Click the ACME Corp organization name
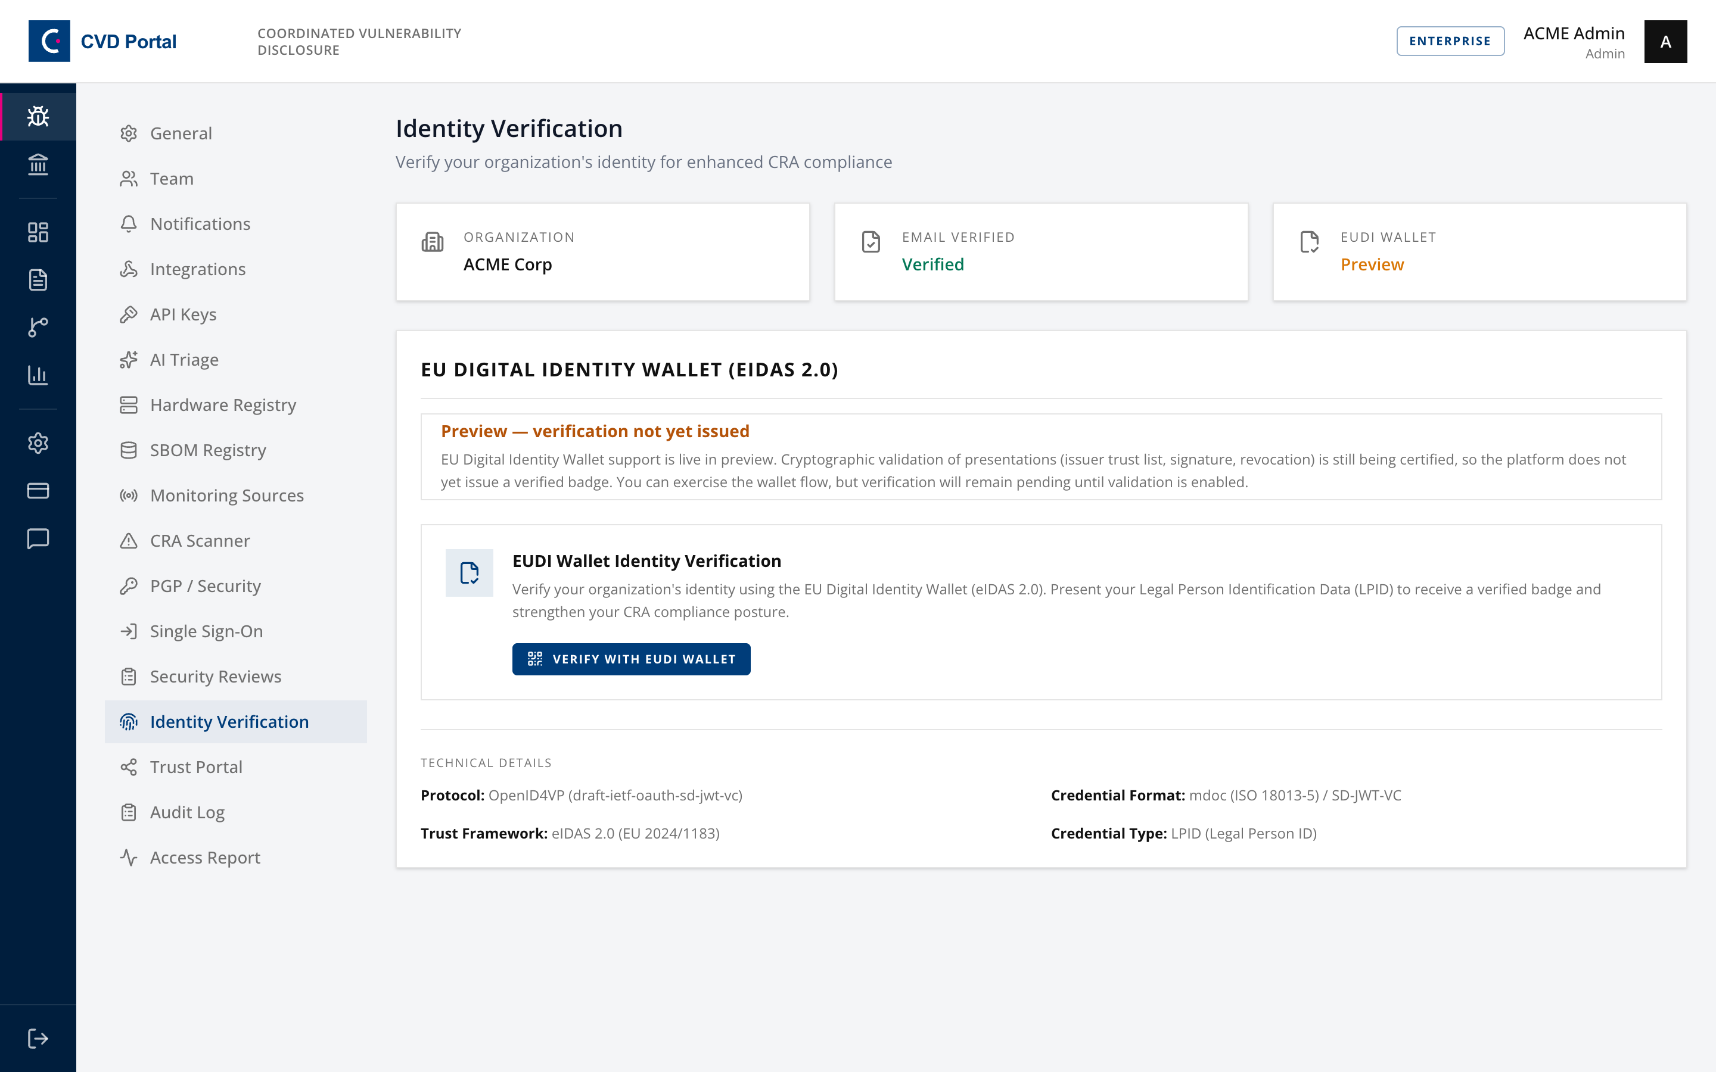Image resolution: width=1716 pixels, height=1072 pixels. click(x=508, y=264)
